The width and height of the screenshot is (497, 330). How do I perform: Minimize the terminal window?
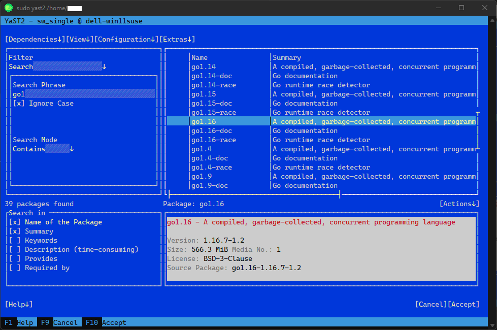(x=439, y=8)
